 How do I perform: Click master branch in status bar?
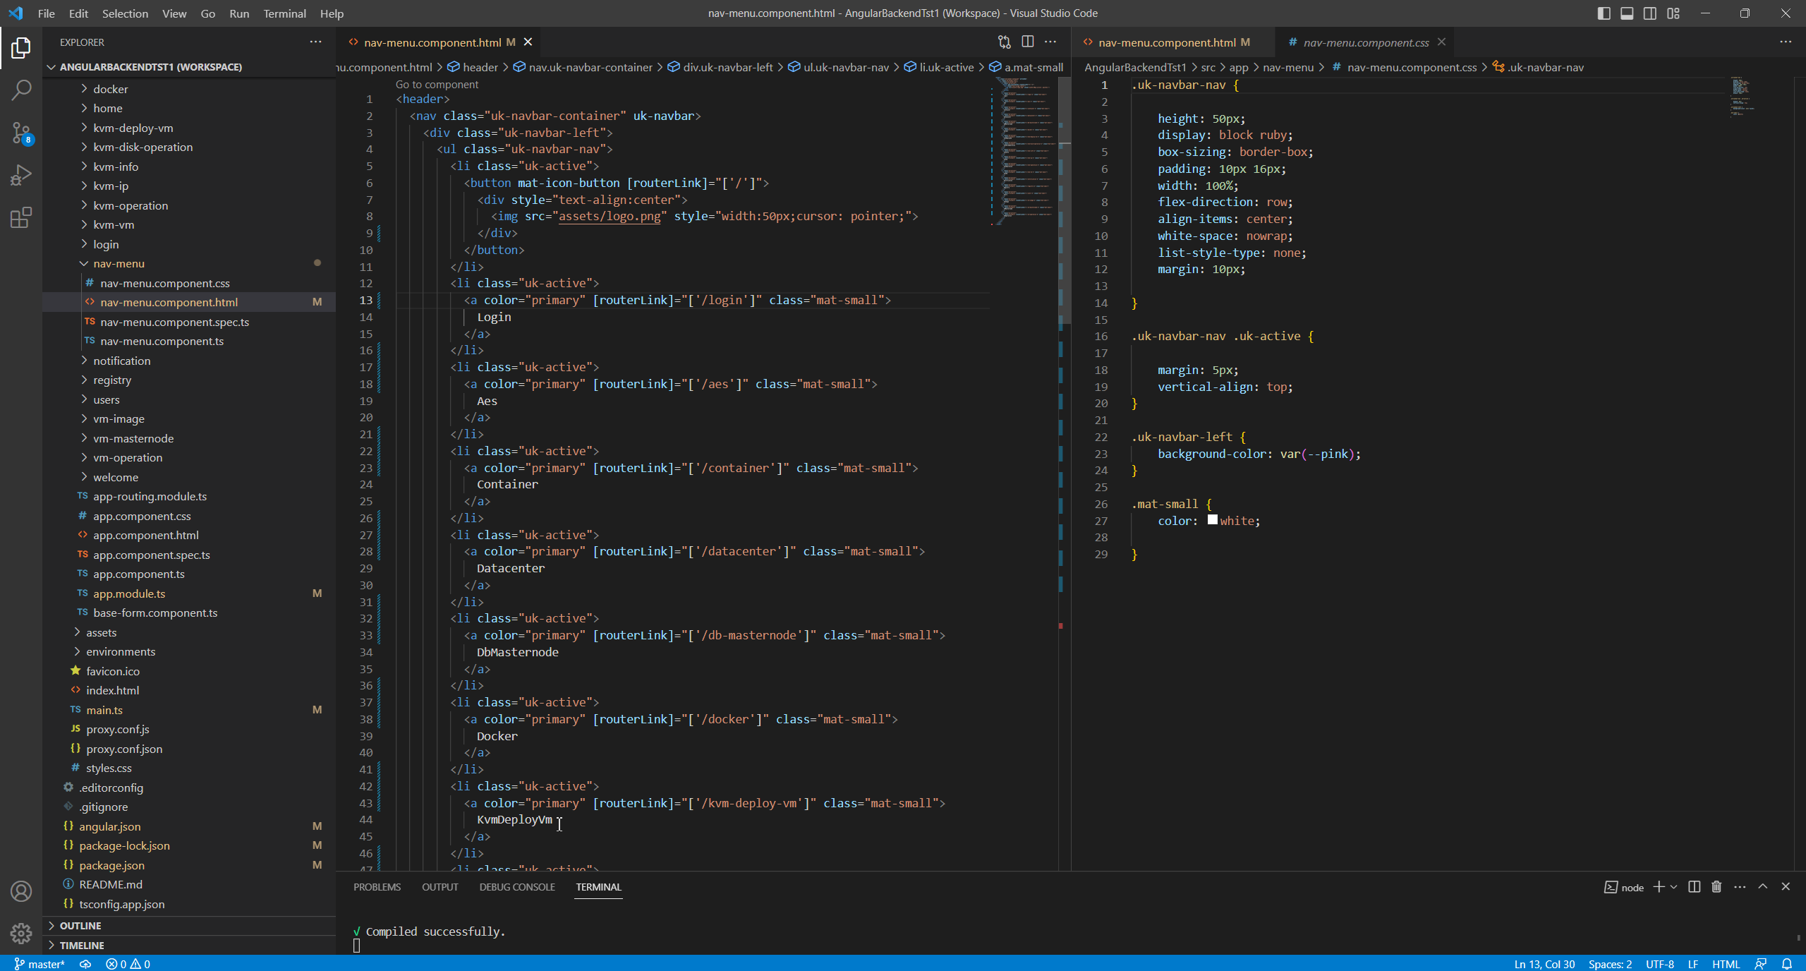click(x=40, y=964)
